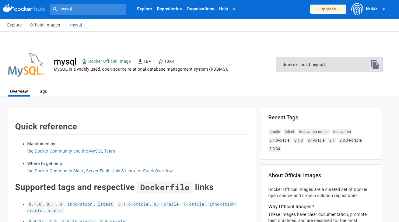The width and height of the screenshot is (399, 222).
Task: Click the latest Dockerfile tag link
Action: (x=105, y=204)
